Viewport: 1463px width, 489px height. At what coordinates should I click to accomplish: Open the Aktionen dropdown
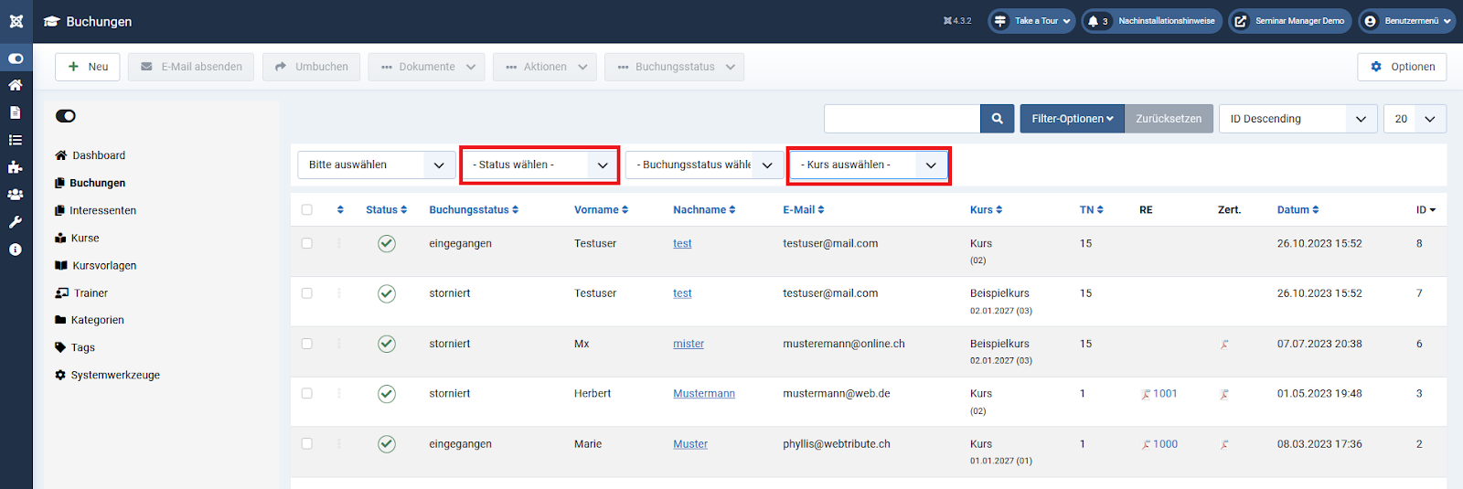tap(545, 67)
